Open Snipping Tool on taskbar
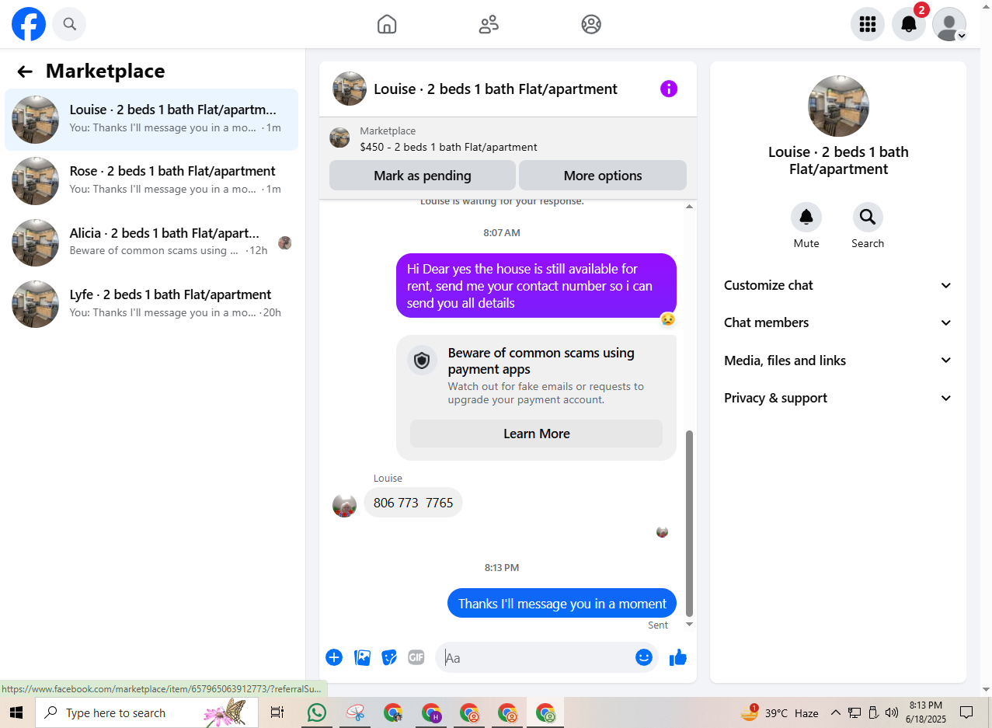 [x=355, y=712]
